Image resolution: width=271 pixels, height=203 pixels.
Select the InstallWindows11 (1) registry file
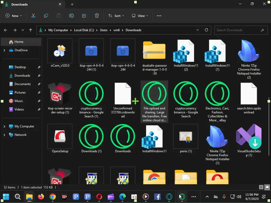pos(218,55)
